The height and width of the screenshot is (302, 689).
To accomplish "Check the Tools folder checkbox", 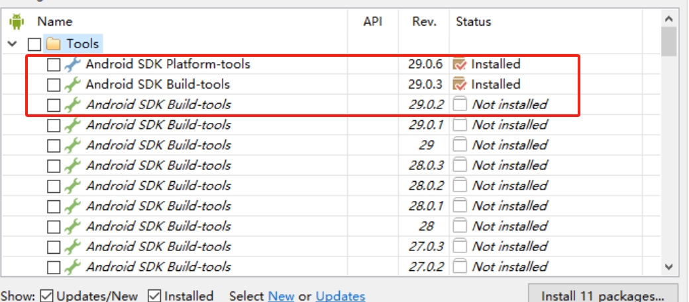I will coord(34,44).
